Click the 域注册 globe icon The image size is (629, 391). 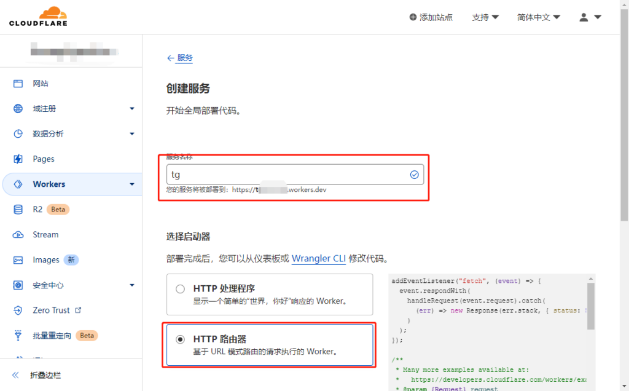pos(18,109)
